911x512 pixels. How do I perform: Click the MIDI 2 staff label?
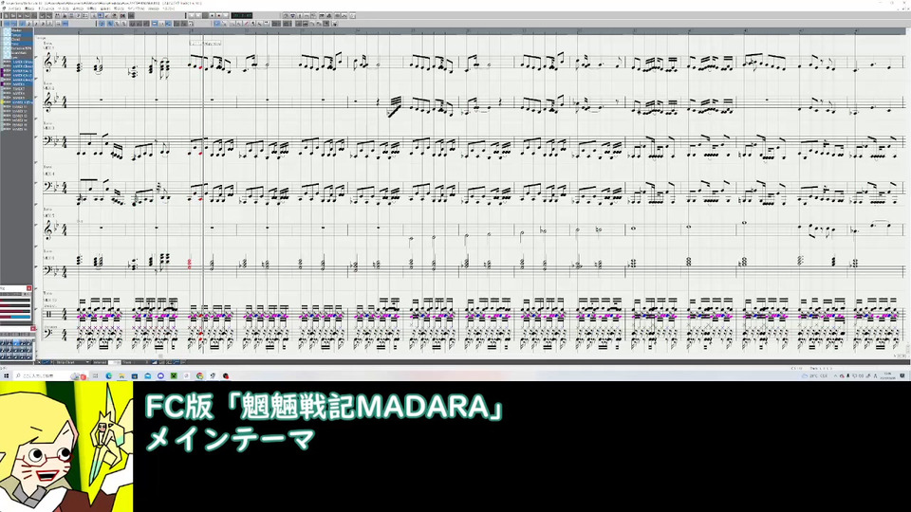[x=48, y=88]
